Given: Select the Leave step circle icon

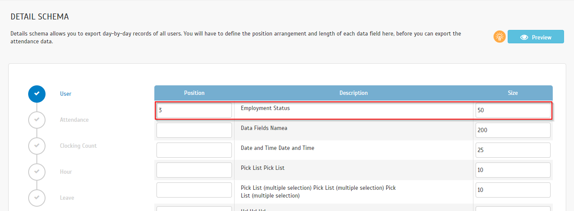Looking at the screenshot, I should (37, 198).
